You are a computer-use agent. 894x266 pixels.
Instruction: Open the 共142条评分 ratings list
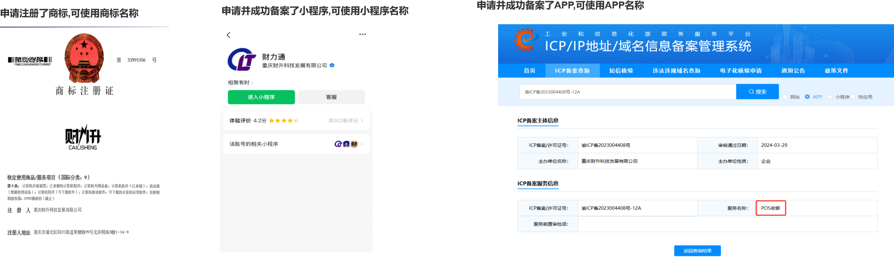(x=346, y=120)
